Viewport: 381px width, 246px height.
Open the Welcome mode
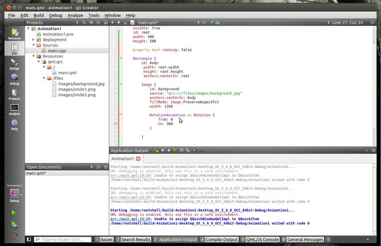[14, 34]
